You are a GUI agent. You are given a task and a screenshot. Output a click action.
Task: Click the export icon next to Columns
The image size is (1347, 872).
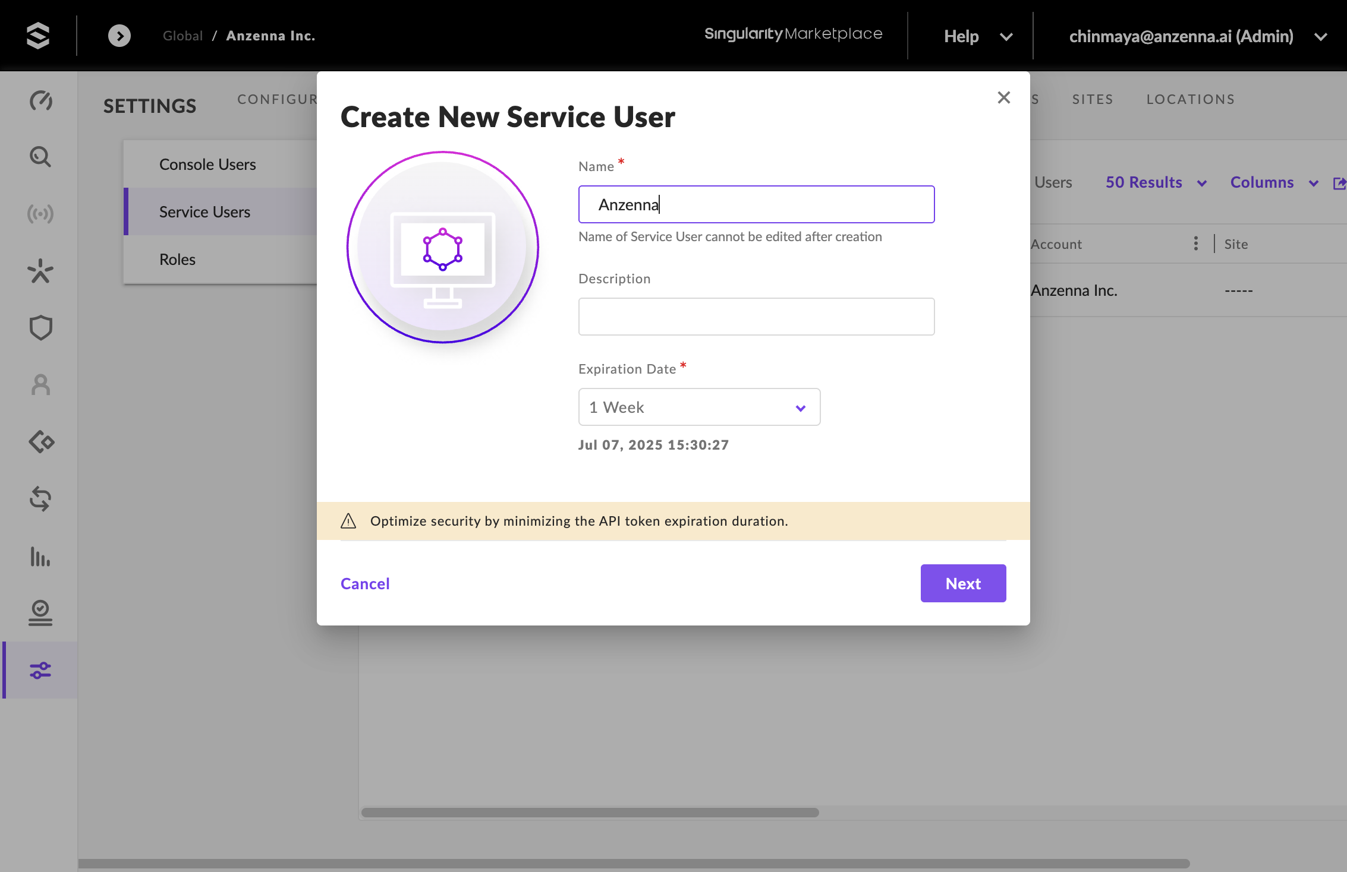pyautogui.click(x=1339, y=183)
